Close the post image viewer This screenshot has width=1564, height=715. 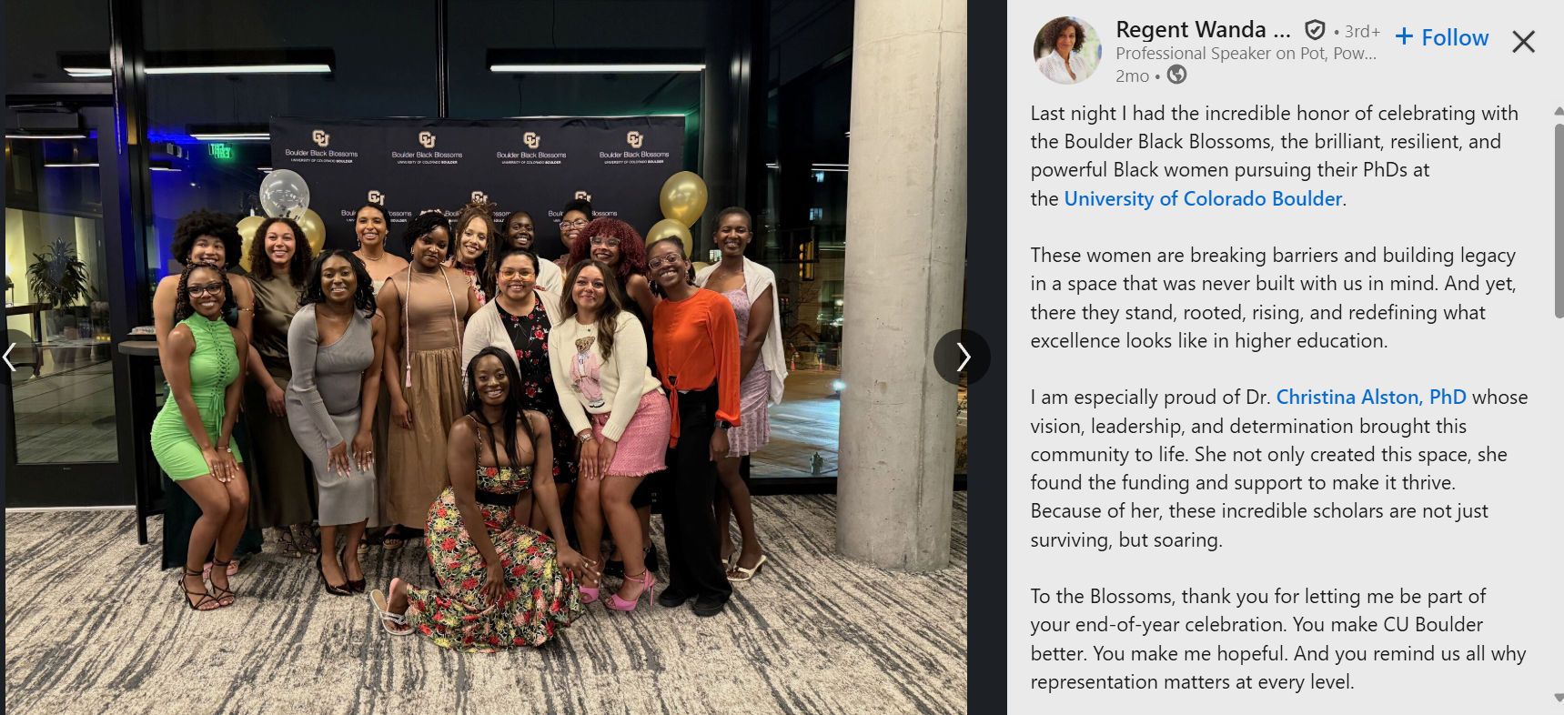(1523, 41)
